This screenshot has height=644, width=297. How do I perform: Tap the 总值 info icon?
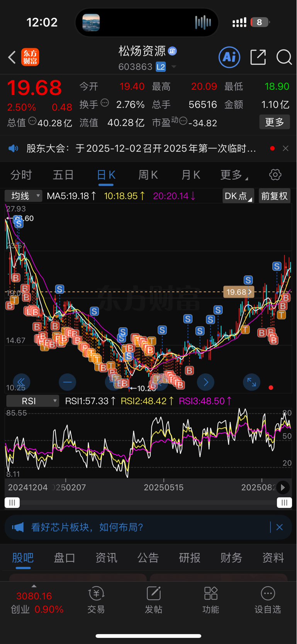click(x=32, y=121)
